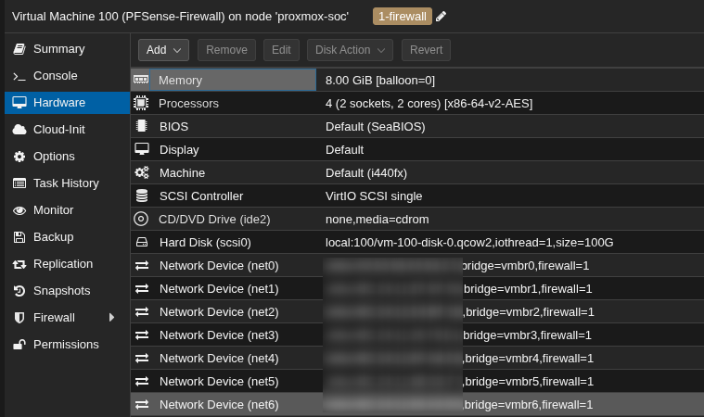Open the Add hardware dropdown
The width and height of the screenshot is (704, 417).
pos(163,50)
